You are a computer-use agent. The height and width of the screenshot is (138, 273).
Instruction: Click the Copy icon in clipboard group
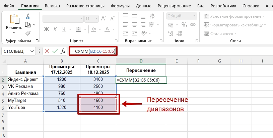pos(28,25)
